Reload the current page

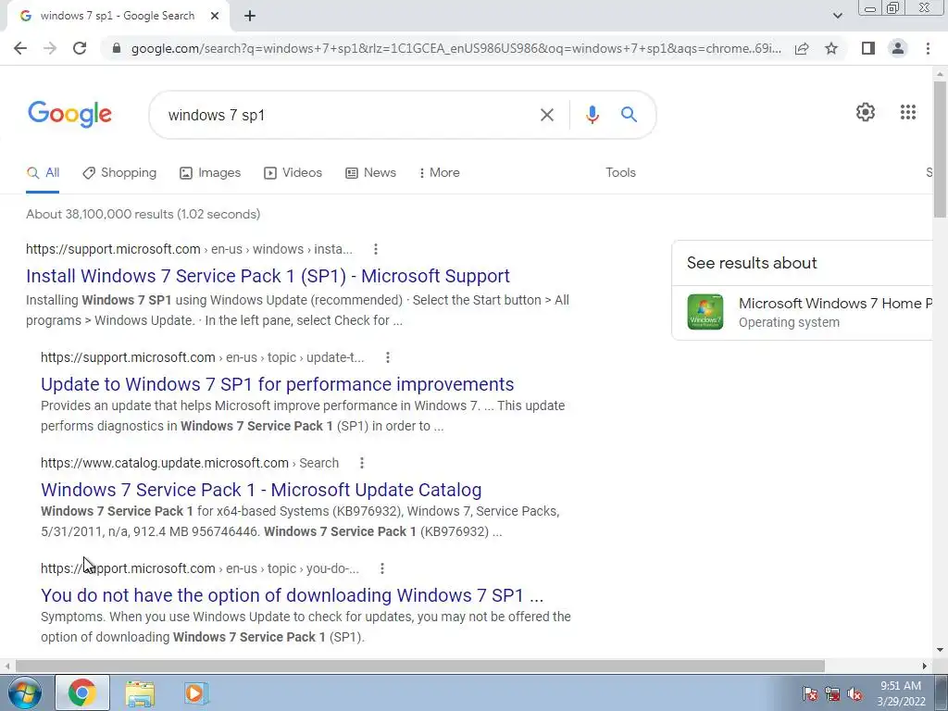[x=80, y=48]
